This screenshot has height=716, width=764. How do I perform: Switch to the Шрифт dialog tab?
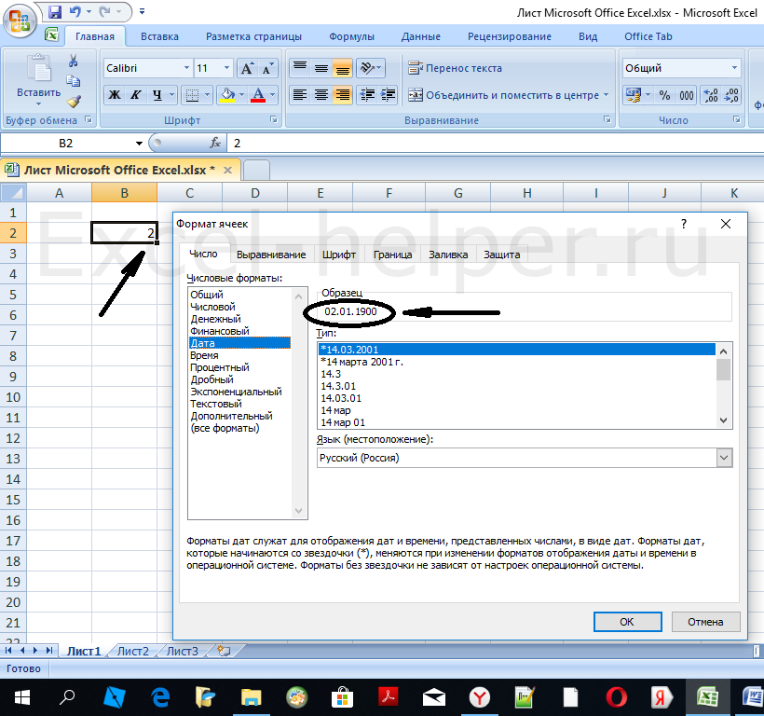pos(338,255)
